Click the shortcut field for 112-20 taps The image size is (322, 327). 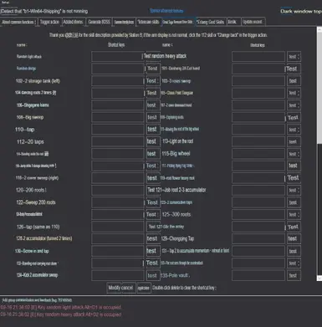(118, 141)
